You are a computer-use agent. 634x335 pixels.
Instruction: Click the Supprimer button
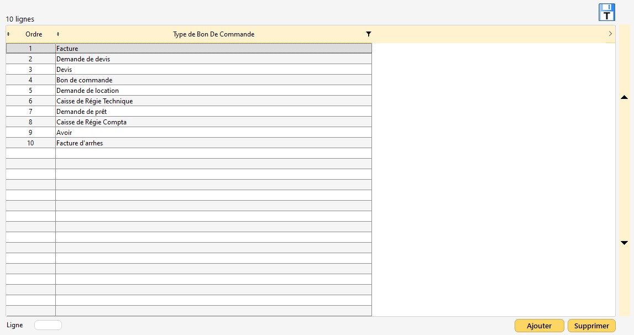pos(591,326)
